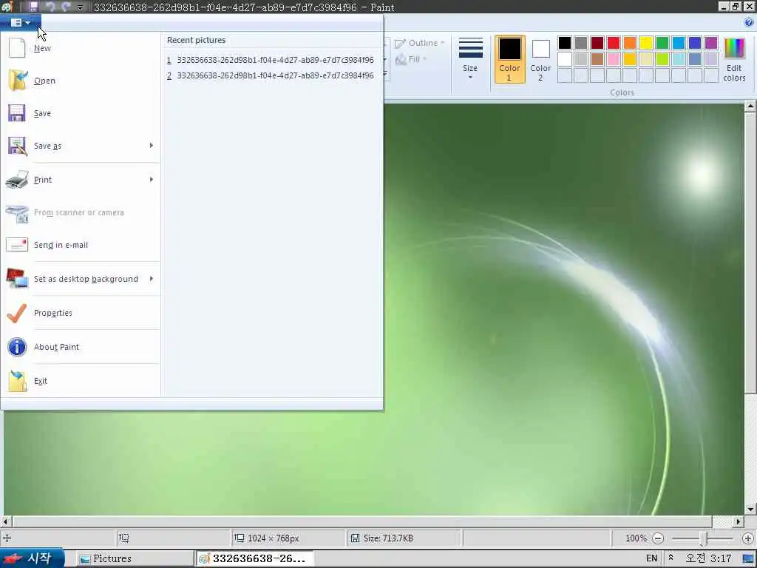Choose Exit from the file menu
This screenshot has width=757, height=568.
81,381
